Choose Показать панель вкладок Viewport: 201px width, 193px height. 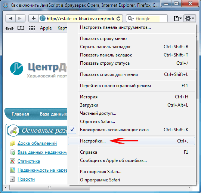coord(132,55)
